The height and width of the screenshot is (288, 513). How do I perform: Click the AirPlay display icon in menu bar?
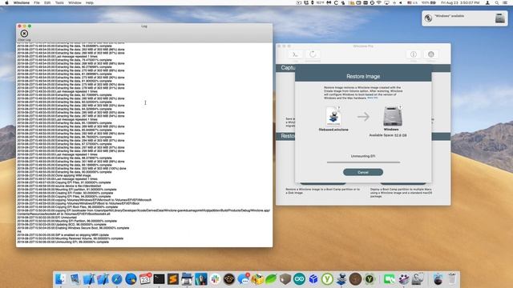coord(386,2)
